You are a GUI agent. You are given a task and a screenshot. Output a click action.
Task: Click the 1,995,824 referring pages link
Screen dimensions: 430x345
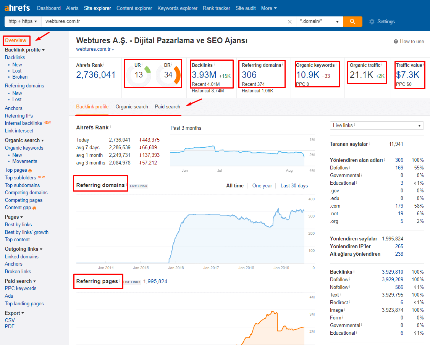(155, 281)
